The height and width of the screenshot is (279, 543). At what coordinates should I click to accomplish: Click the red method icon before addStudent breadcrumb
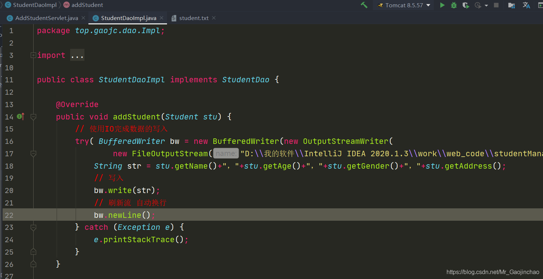66,5
